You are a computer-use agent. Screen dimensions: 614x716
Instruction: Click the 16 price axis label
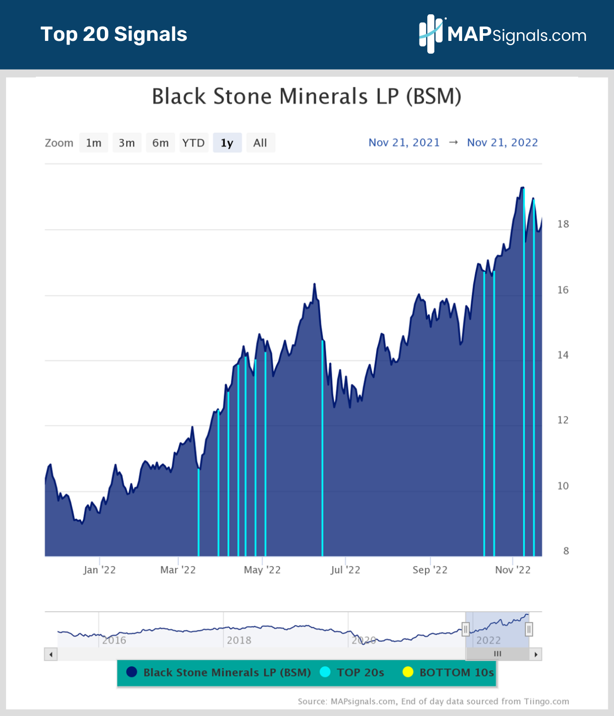click(x=563, y=290)
